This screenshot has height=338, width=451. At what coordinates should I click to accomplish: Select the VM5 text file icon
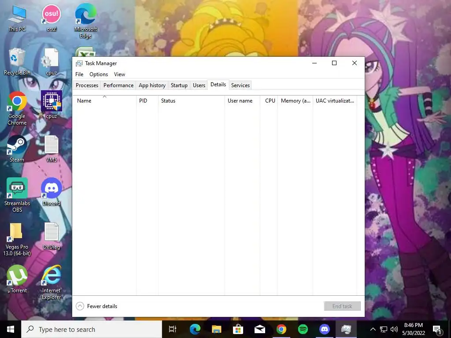pos(52,149)
